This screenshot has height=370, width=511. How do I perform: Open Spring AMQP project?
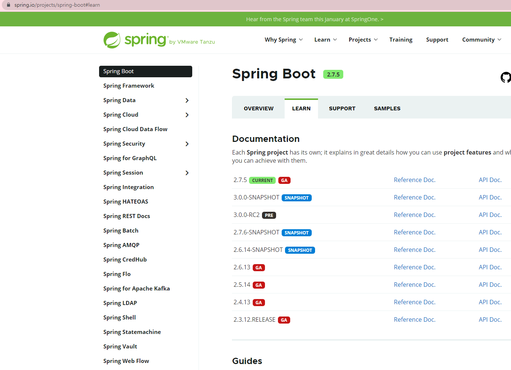(121, 245)
